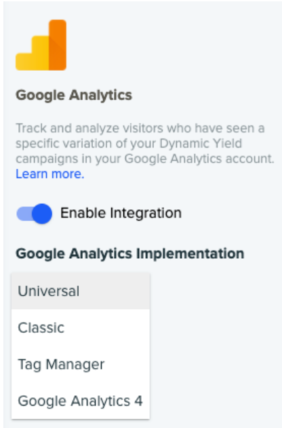Click the word Classic in the list
Image resolution: width=282 pixels, height=428 pixels.
(41, 327)
